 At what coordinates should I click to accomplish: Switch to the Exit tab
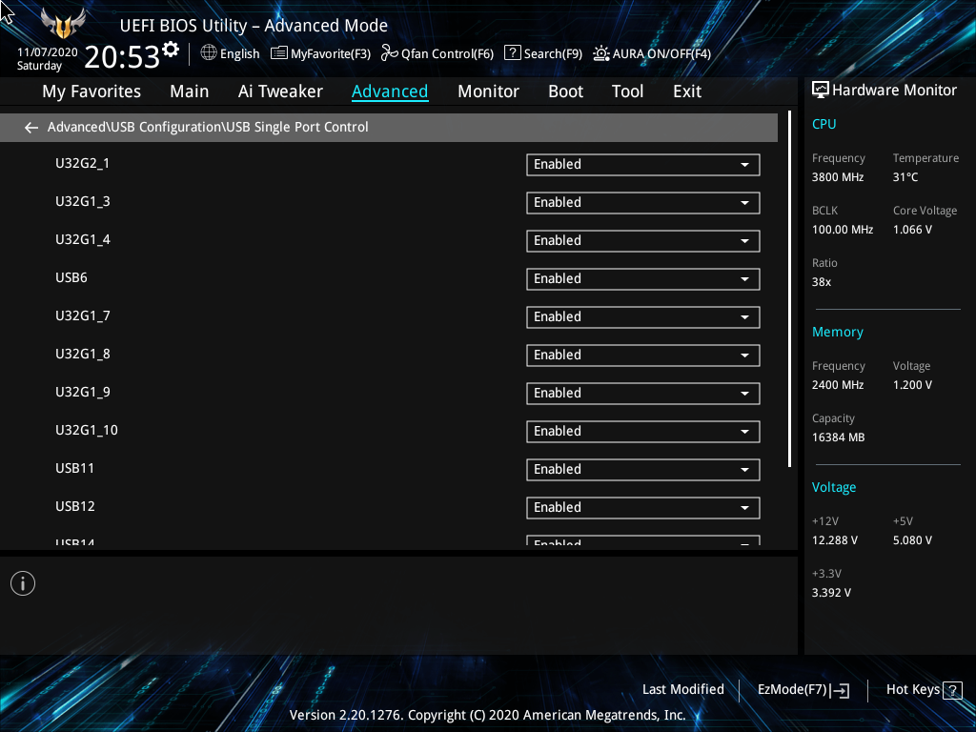click(x=687, y=91)
